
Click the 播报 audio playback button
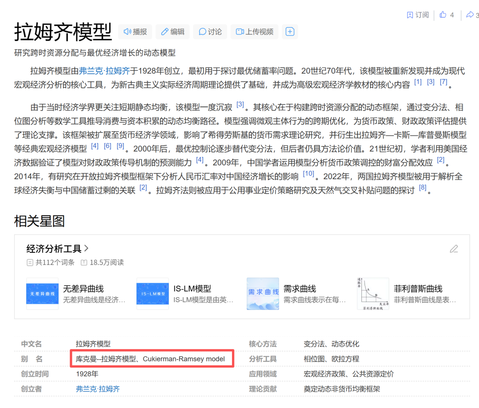tap(135, 32)
